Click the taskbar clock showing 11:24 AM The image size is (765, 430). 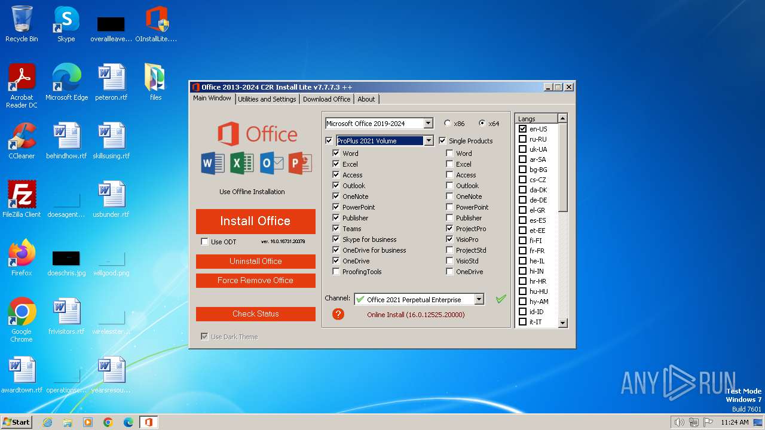pos(735,422)
